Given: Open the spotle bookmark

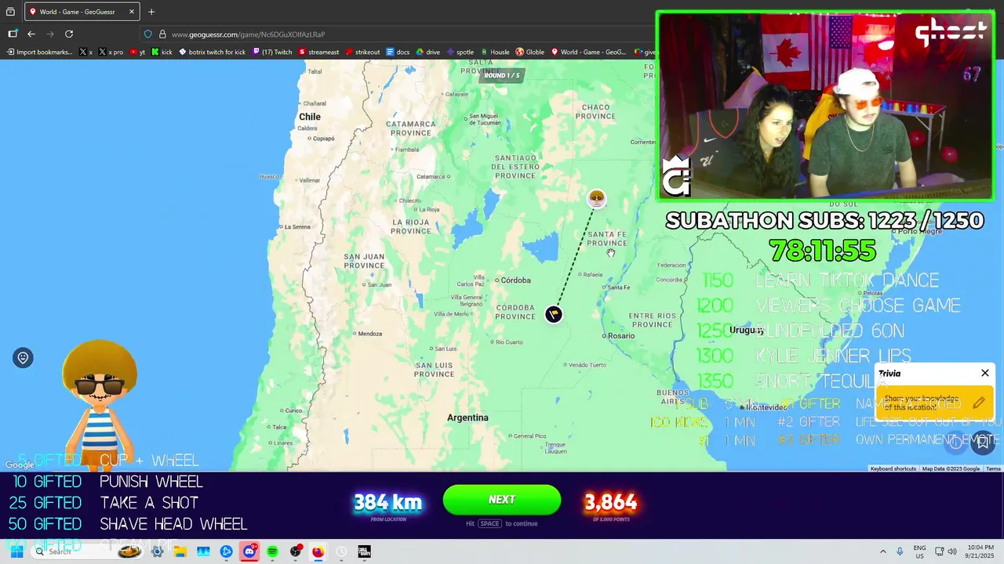Looking at the screenshot, I should pyautogui.click(x=460, y=52).
